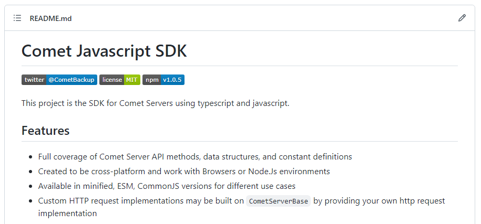
Task: Click the project description paragraph text
Action: tap(155, 103)
